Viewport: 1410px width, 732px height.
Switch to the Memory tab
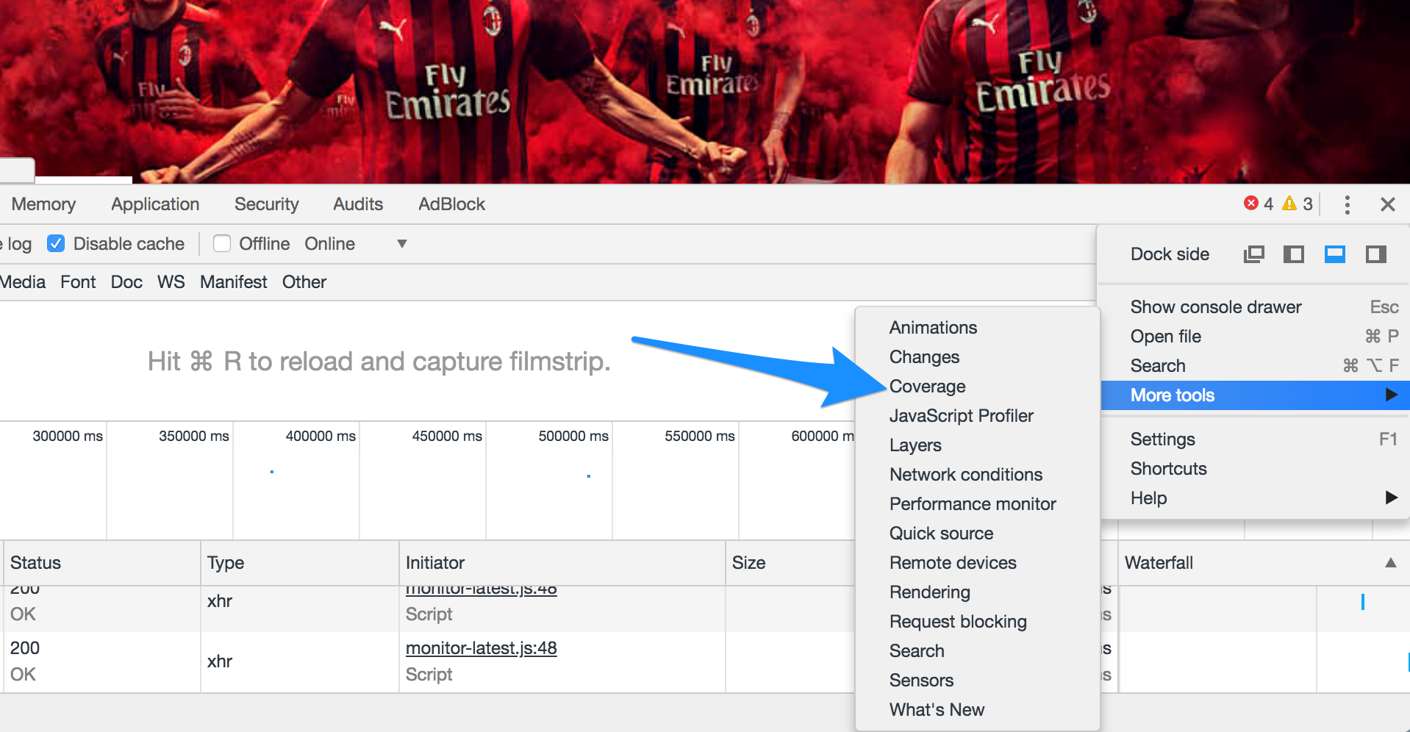click(x=43, y=204)
